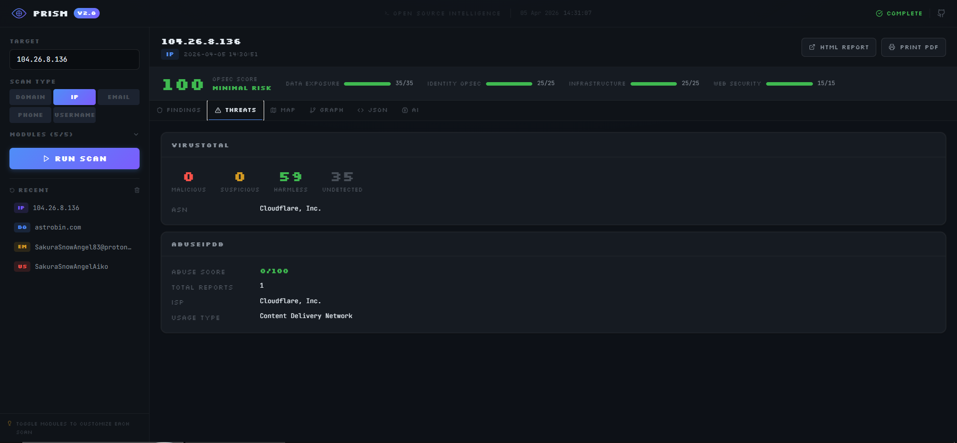957x443 pixels.
Task: Select the Username scan type
Action: pos(74,115)
